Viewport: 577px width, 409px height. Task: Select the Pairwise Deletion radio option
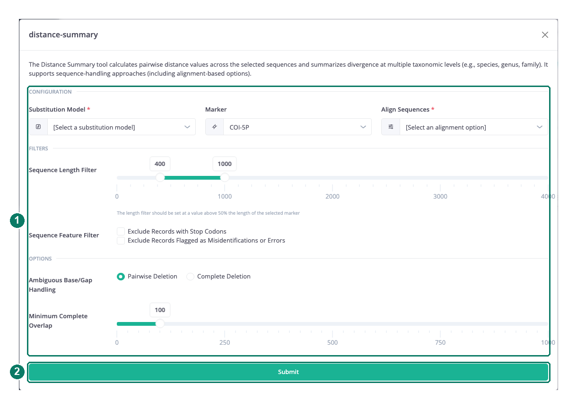point(121,276)
